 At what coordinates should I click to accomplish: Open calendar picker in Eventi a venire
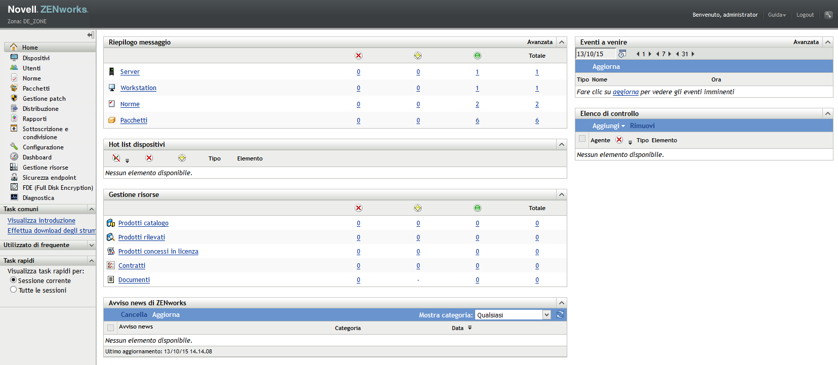click(x=622, y=54)
